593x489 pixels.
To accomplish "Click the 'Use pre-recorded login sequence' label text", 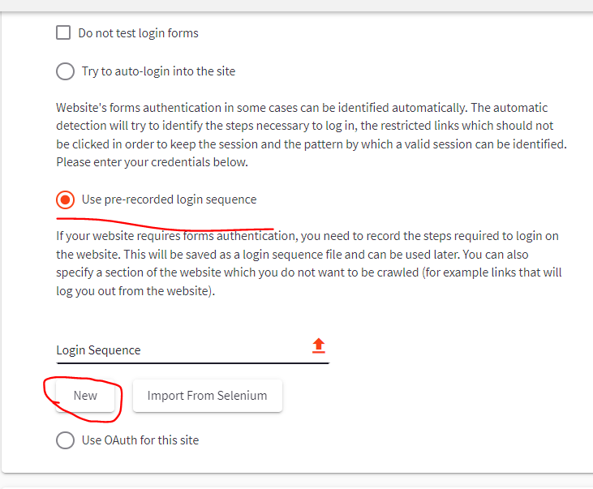I will coord(169,199).
